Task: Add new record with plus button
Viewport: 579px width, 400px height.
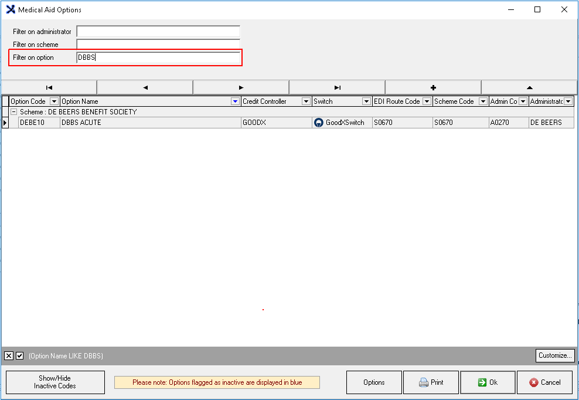Action: (x=433, y=87)
